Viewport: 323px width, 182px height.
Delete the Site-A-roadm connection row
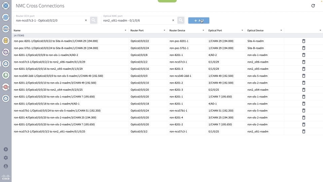pyautogui.click(x=303, y=41)
